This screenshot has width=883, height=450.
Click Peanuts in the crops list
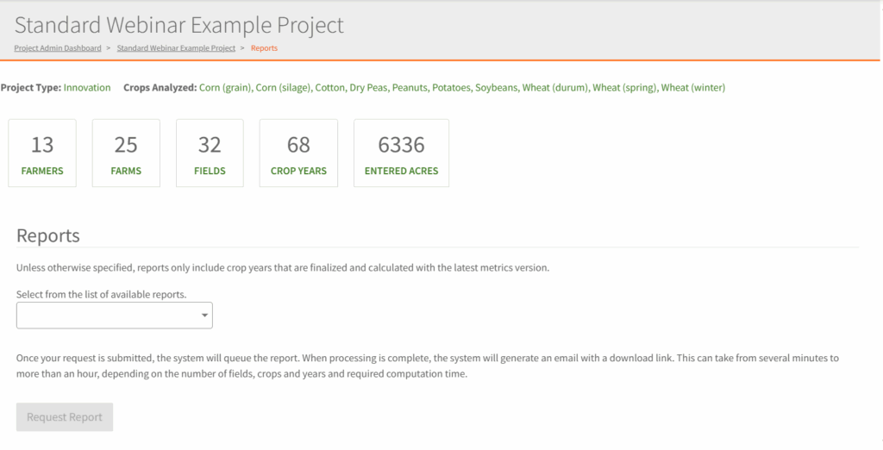411,88
